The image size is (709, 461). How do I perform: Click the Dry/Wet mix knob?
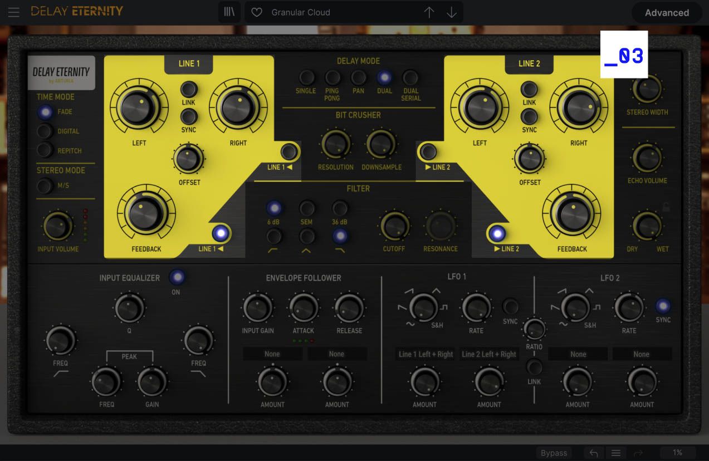(x=647, y=226)
